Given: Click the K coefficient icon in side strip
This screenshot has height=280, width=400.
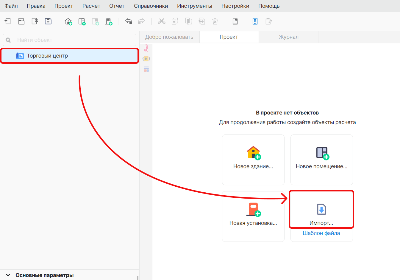Looking at the screenshot, I should click(146, 59).
